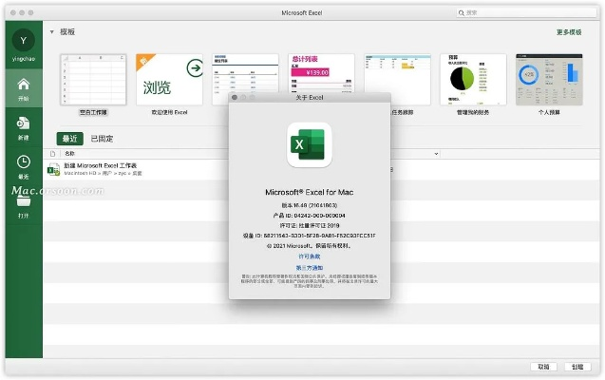Screen dimensions: 605x380
Task: Open the 第三方通知 third-party notices link
Action: (310, 268)
